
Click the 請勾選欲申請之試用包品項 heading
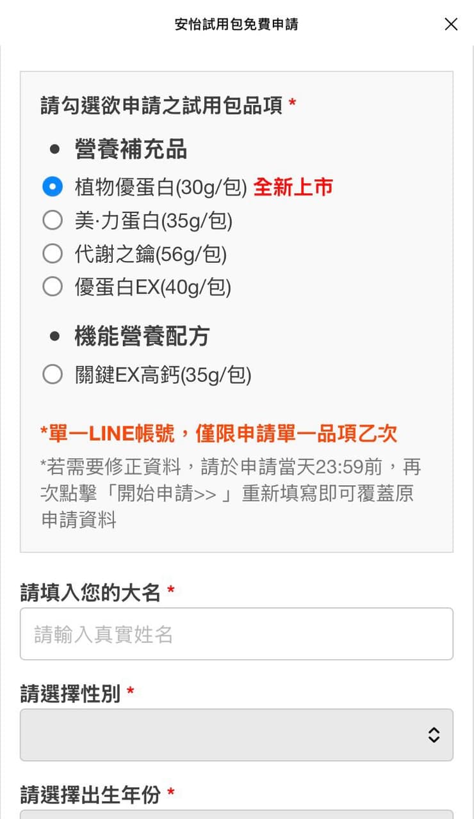point(161,105)
